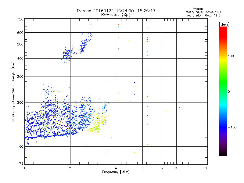The width and height of the screenshot is (244, 183).
Task: Click the y-axis '600' tick label
Action: 20,33
